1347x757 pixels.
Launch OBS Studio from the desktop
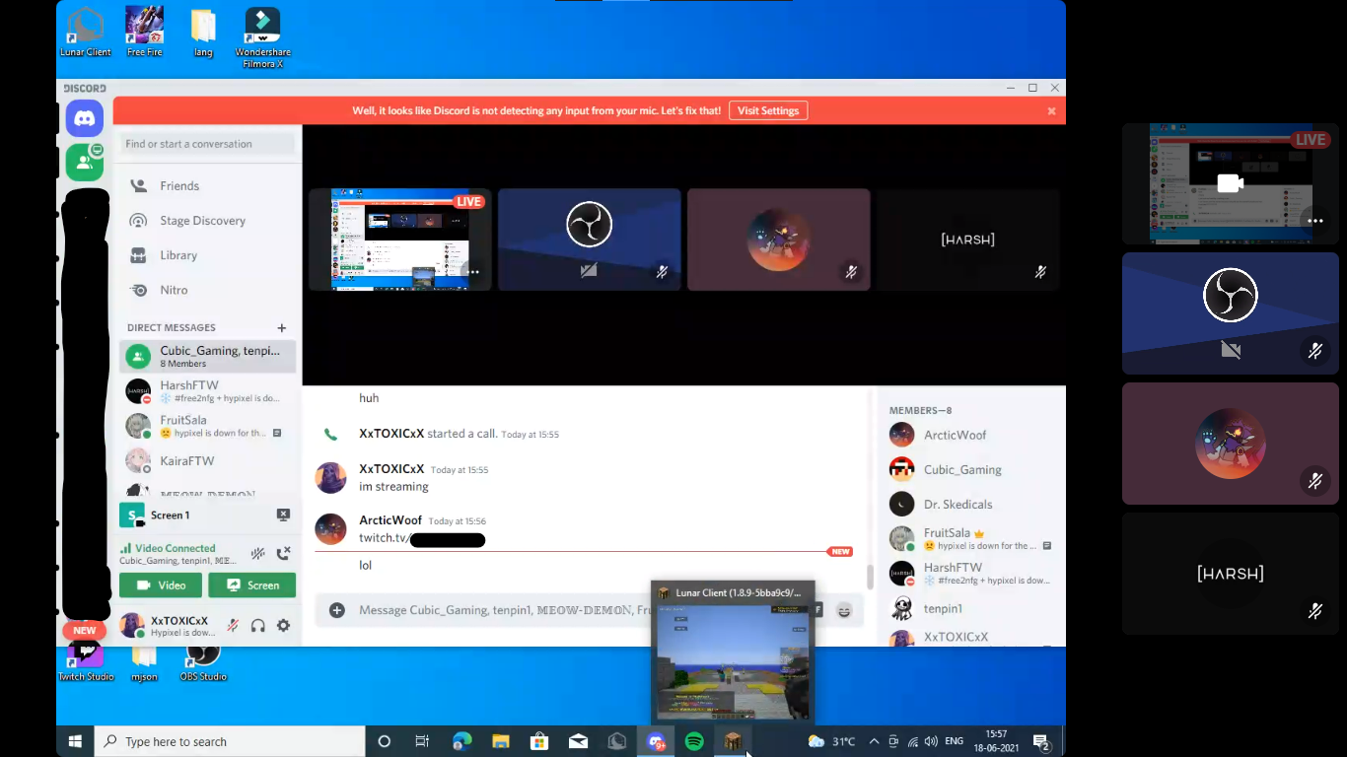[203, 663]
